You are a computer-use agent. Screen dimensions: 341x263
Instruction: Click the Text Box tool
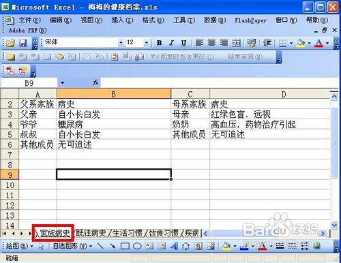[149, 246]
